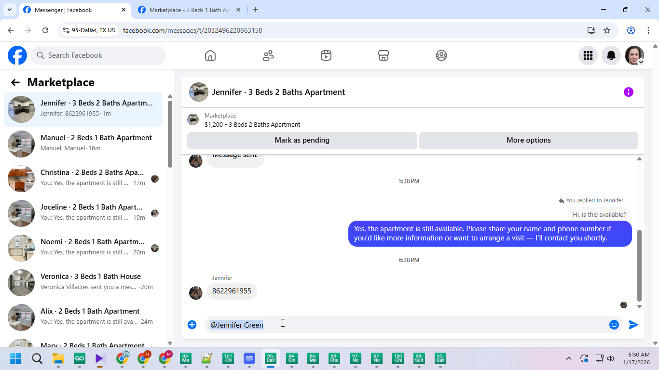Screen dimensions: 659x370
Task: Open Chrome profile icon in toolbar
Action: click(631, 30)
